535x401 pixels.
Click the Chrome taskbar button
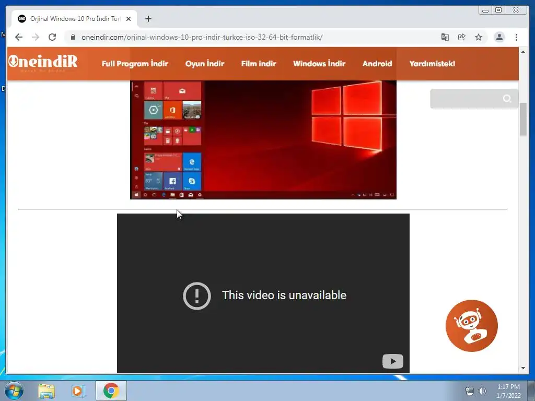point(111,391)
